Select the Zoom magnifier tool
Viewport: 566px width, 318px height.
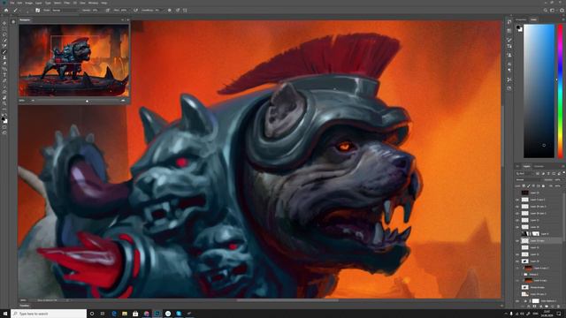(4, 103)
